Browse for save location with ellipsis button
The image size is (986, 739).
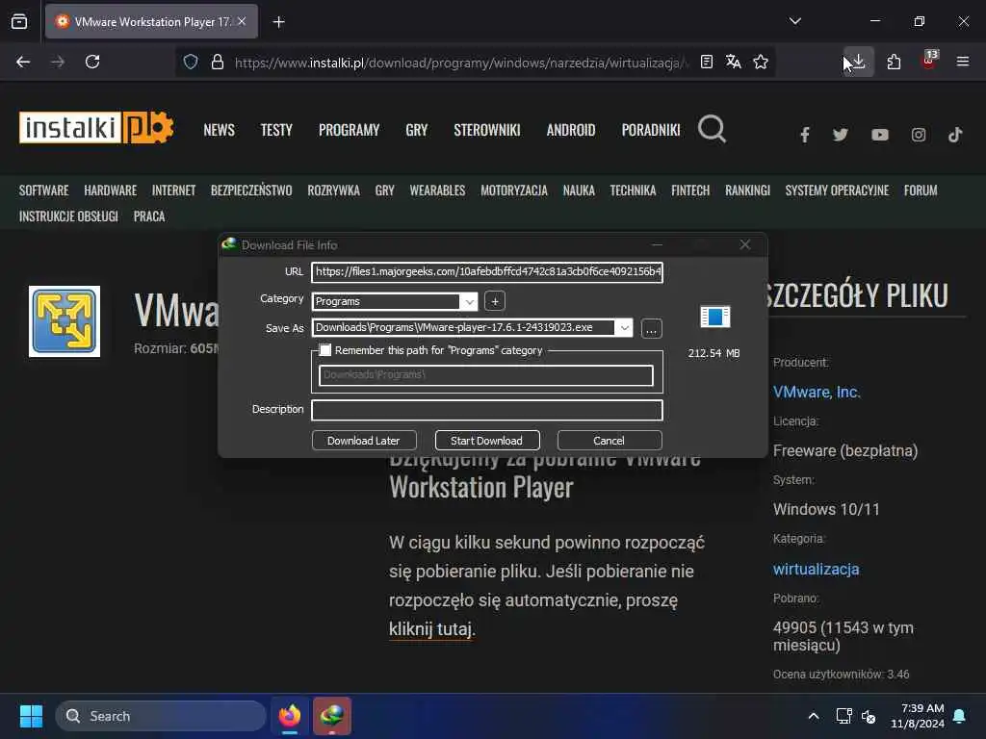click(x=651, y=329)
